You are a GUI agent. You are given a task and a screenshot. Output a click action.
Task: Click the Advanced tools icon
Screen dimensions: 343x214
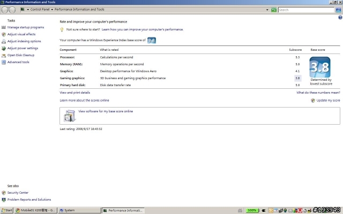[4, 62]
